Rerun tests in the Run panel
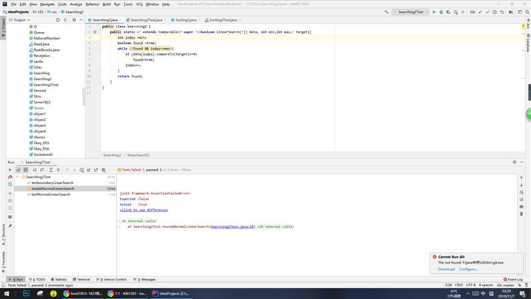 point(10,170)
